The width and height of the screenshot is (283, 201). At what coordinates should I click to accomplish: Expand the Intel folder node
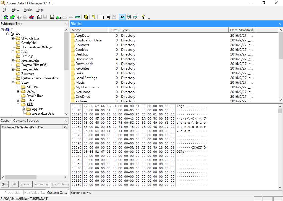(x=13, y=52)
